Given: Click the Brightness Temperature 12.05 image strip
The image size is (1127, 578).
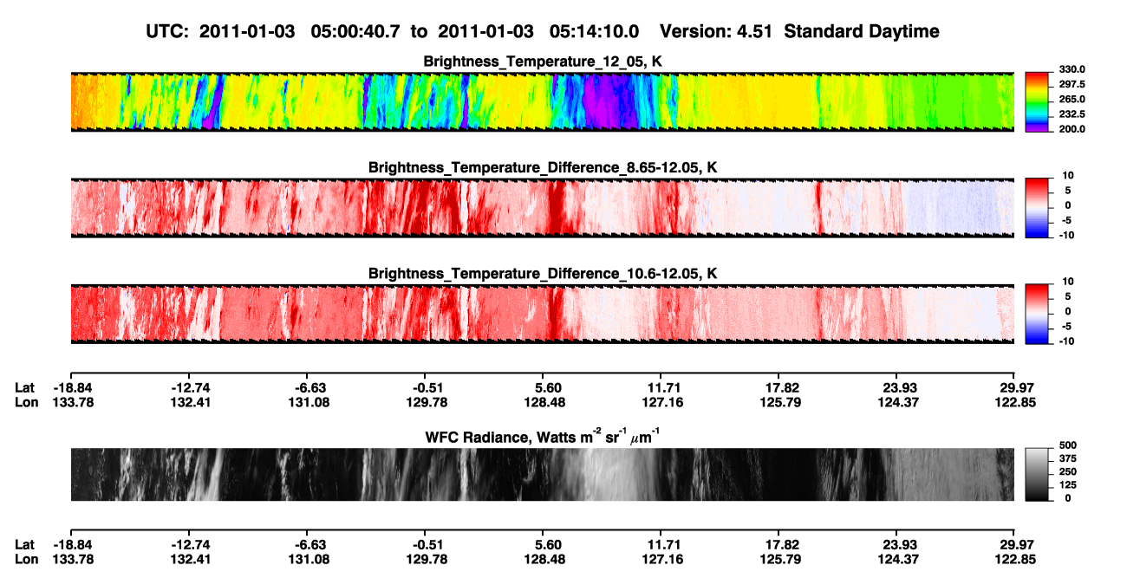Looking at the screenshot, I should pos(542,101).
